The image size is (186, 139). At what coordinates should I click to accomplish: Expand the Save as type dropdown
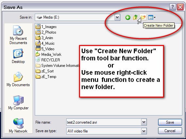click(144, 131)
